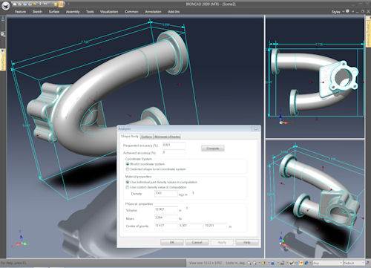
Task: Click the Units status bar entry
Action: (x=235, y=263)
